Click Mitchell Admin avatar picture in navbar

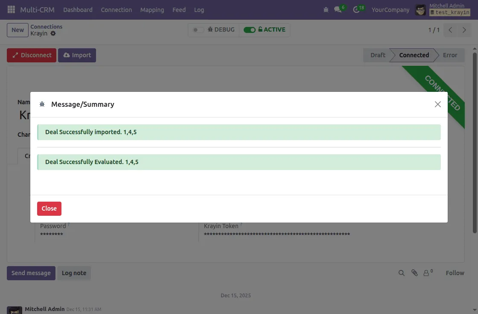tap(421, 10)
